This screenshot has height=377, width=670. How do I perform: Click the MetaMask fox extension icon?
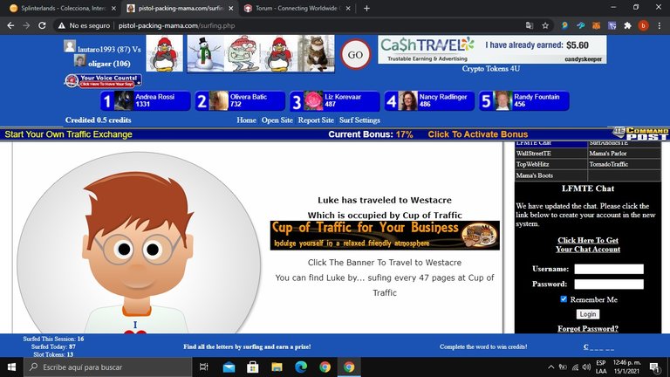(596, 25)
